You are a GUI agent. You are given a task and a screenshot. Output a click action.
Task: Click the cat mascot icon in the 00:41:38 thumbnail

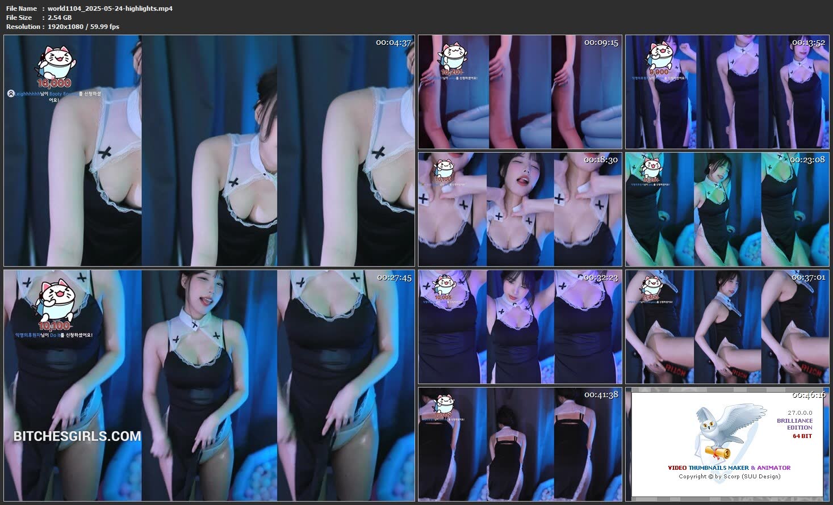445,403
